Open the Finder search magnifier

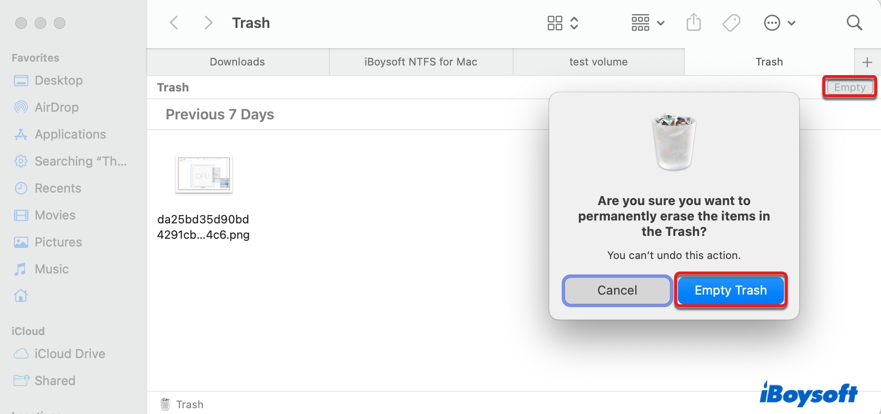854,23
